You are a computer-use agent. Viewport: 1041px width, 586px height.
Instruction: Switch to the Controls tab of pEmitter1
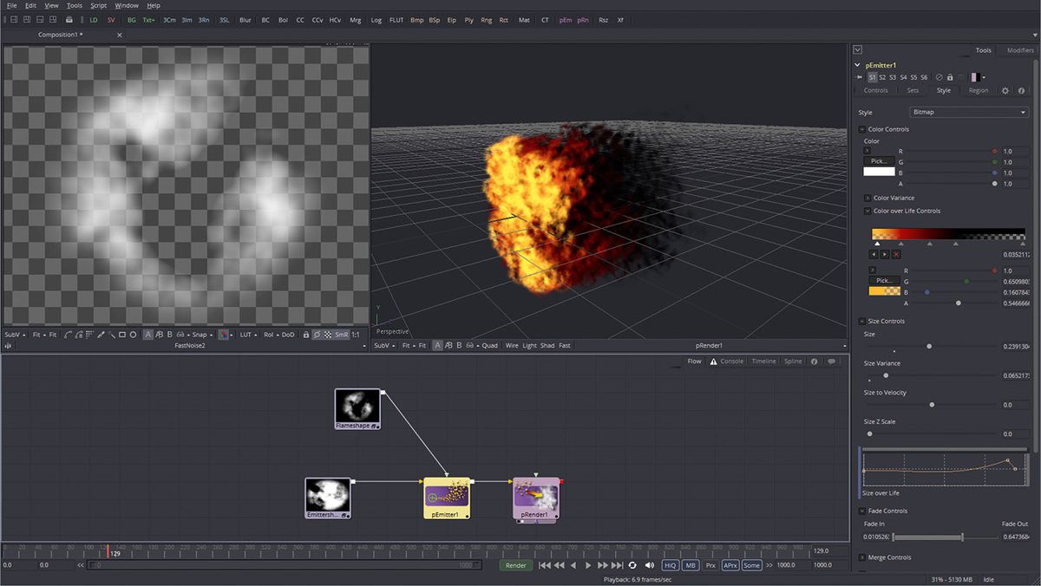coord(876,90)
